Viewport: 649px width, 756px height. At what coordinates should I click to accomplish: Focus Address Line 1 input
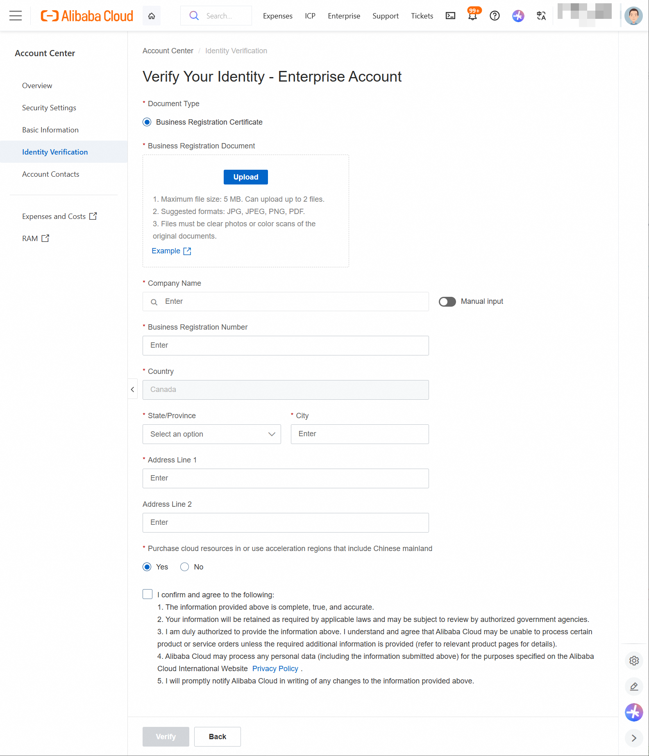point(286,478)
